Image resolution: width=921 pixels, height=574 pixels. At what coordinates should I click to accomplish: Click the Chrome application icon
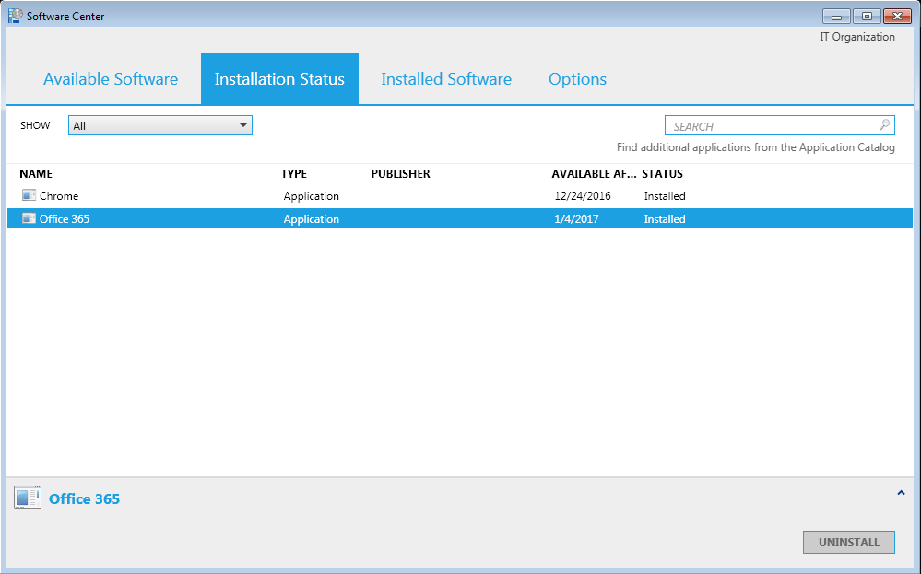pos(29,194)
